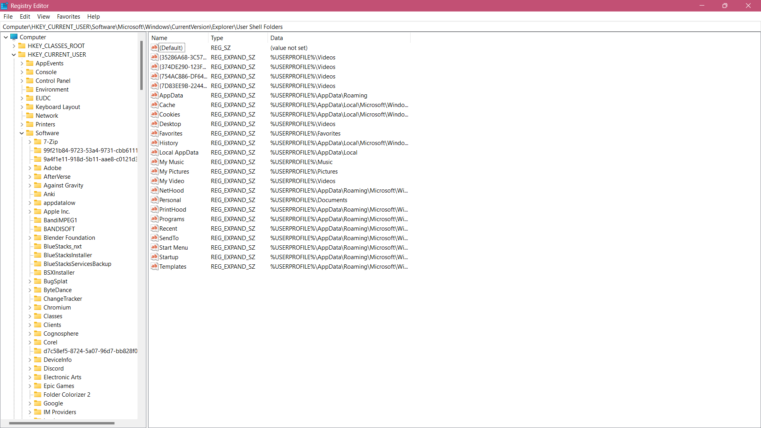Expand the Blender Foundation key
This screenshot has width=761, height=428.
click(x=30, y=238)
